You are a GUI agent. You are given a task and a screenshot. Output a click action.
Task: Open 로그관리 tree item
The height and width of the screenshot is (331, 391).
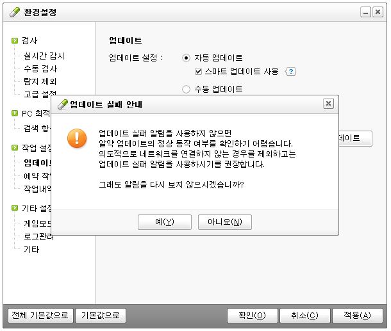point(38,237)
